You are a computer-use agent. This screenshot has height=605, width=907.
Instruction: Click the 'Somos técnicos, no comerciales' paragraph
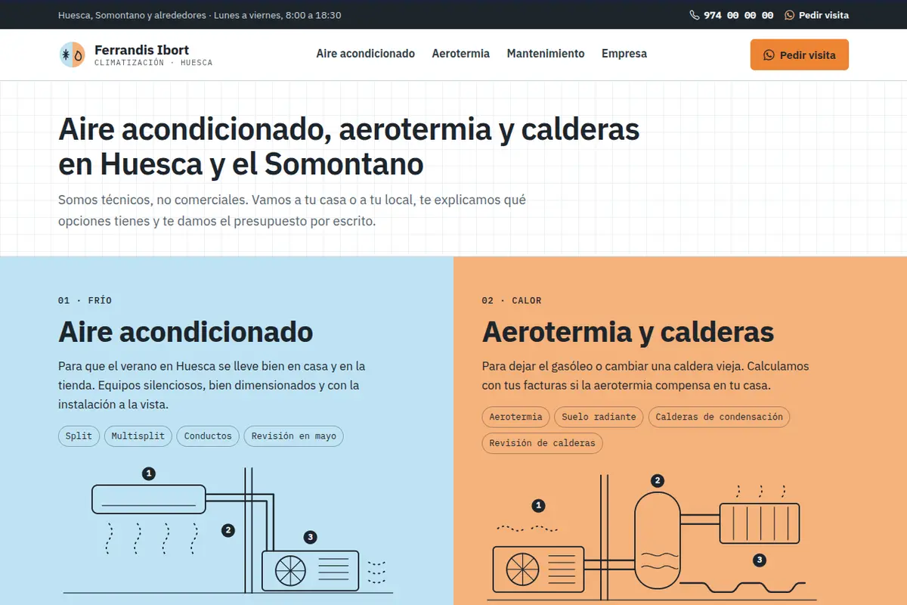[x=292, y=211]
